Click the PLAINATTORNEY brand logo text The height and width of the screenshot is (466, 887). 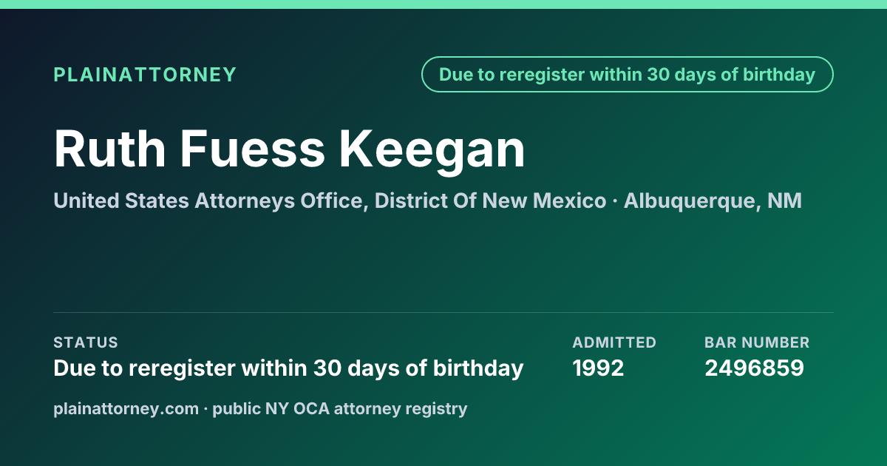coord(145,75)
